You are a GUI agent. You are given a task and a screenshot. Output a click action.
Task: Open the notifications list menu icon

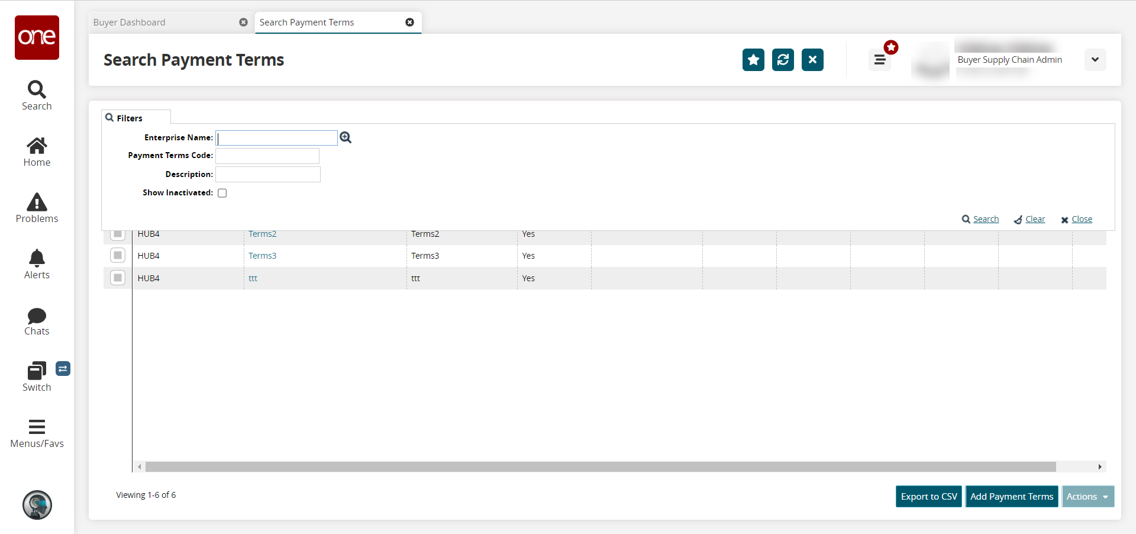[x=880, y=60]
